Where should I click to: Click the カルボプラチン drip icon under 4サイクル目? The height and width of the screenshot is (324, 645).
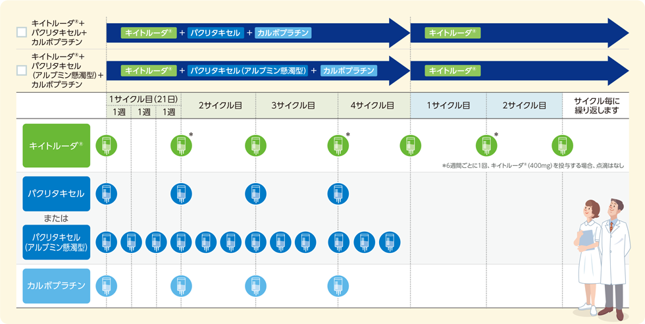(x=338, y=286)
